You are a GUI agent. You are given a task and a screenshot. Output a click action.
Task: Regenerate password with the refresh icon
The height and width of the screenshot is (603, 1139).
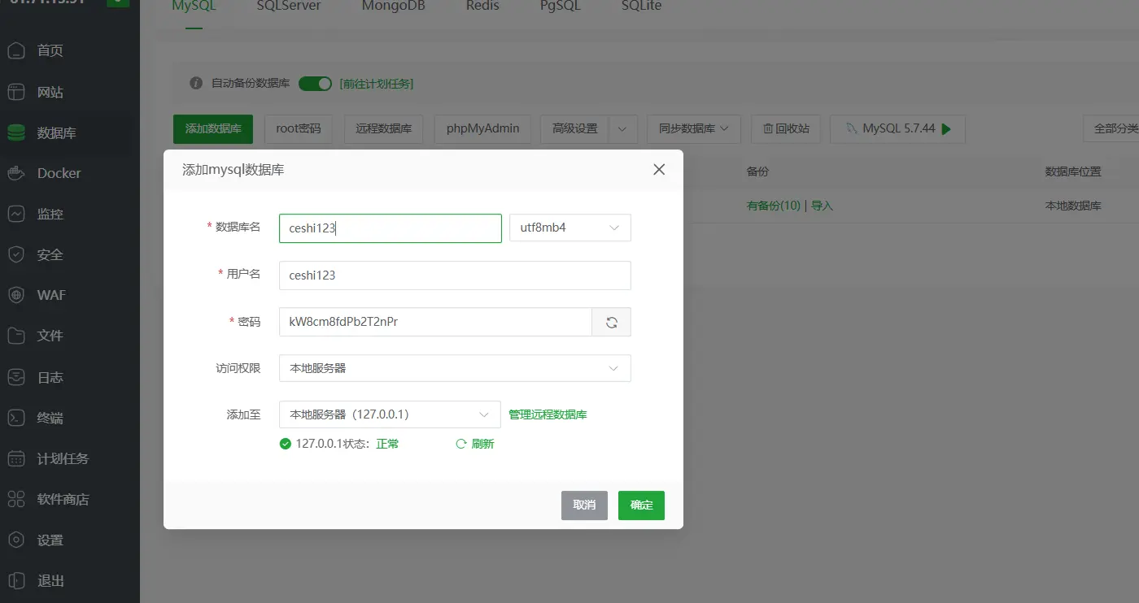click(x=612, y=322)
